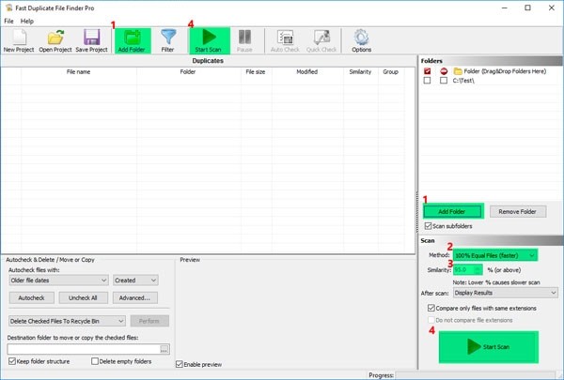Disable Compare only files with same extensions
The image size is (564, 380).
point(431,308)
